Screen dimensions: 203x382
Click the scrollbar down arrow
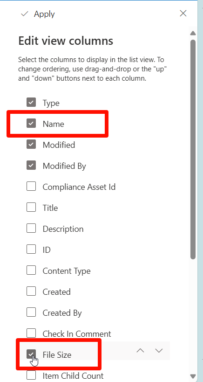tap(193, 376)
